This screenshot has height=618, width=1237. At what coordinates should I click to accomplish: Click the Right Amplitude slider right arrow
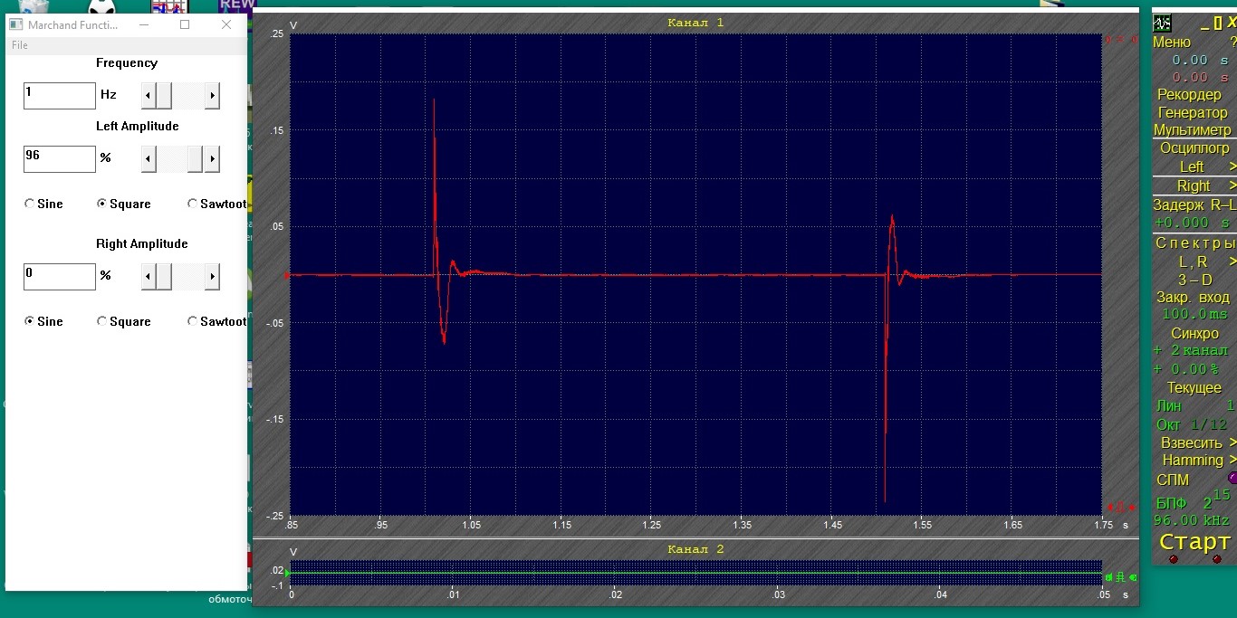[212, 276]
